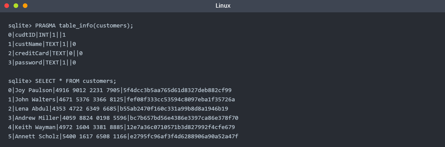Click the first sqlite> prompt
Image resolution: width=445 pixels, height=147 pixels.
point(20,26)
